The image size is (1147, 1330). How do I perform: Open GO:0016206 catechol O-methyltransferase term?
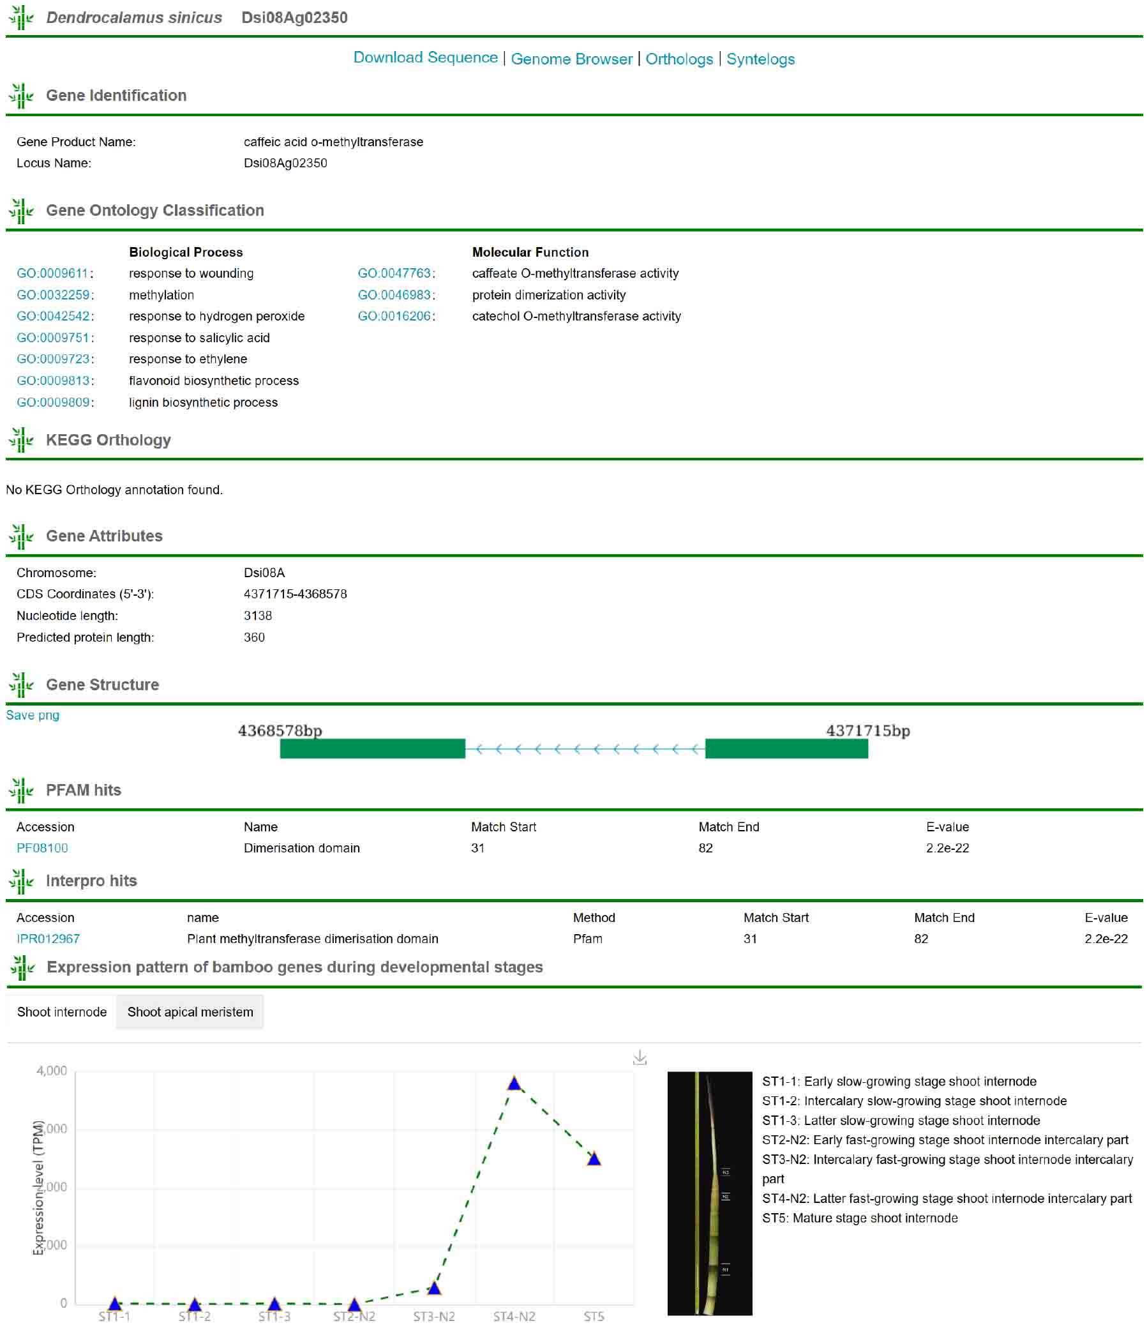coord(394,317)
